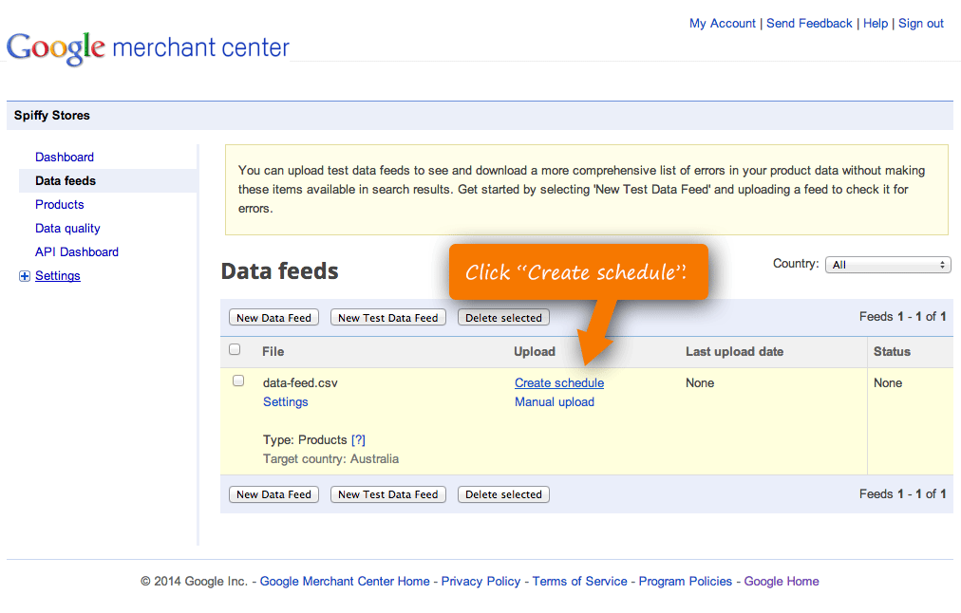961x613 pixels.
Task: Toggle the select-all checkbox in table header
Action: tap(236, 350)
